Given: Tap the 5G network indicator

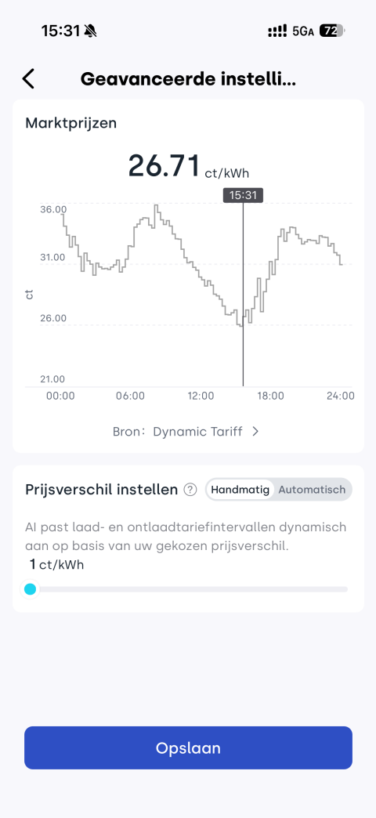Looking at the screenshot, I should [303, 31].
